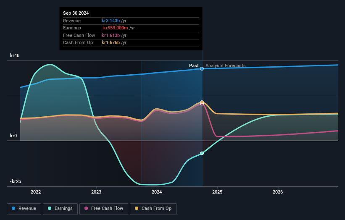Click the -kr553.000m earnings value
This screenshot has height=220, width=345.
(115, 28)
